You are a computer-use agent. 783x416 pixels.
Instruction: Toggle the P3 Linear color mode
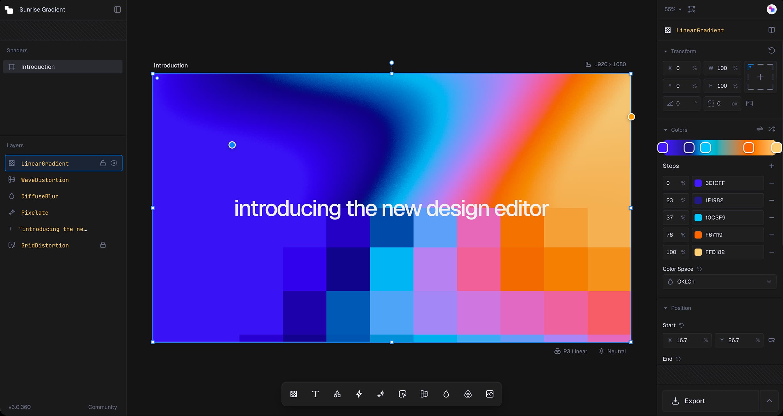coord(571,351)
